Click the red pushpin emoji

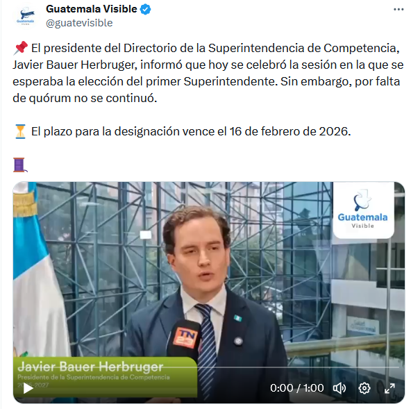point(20,48)
